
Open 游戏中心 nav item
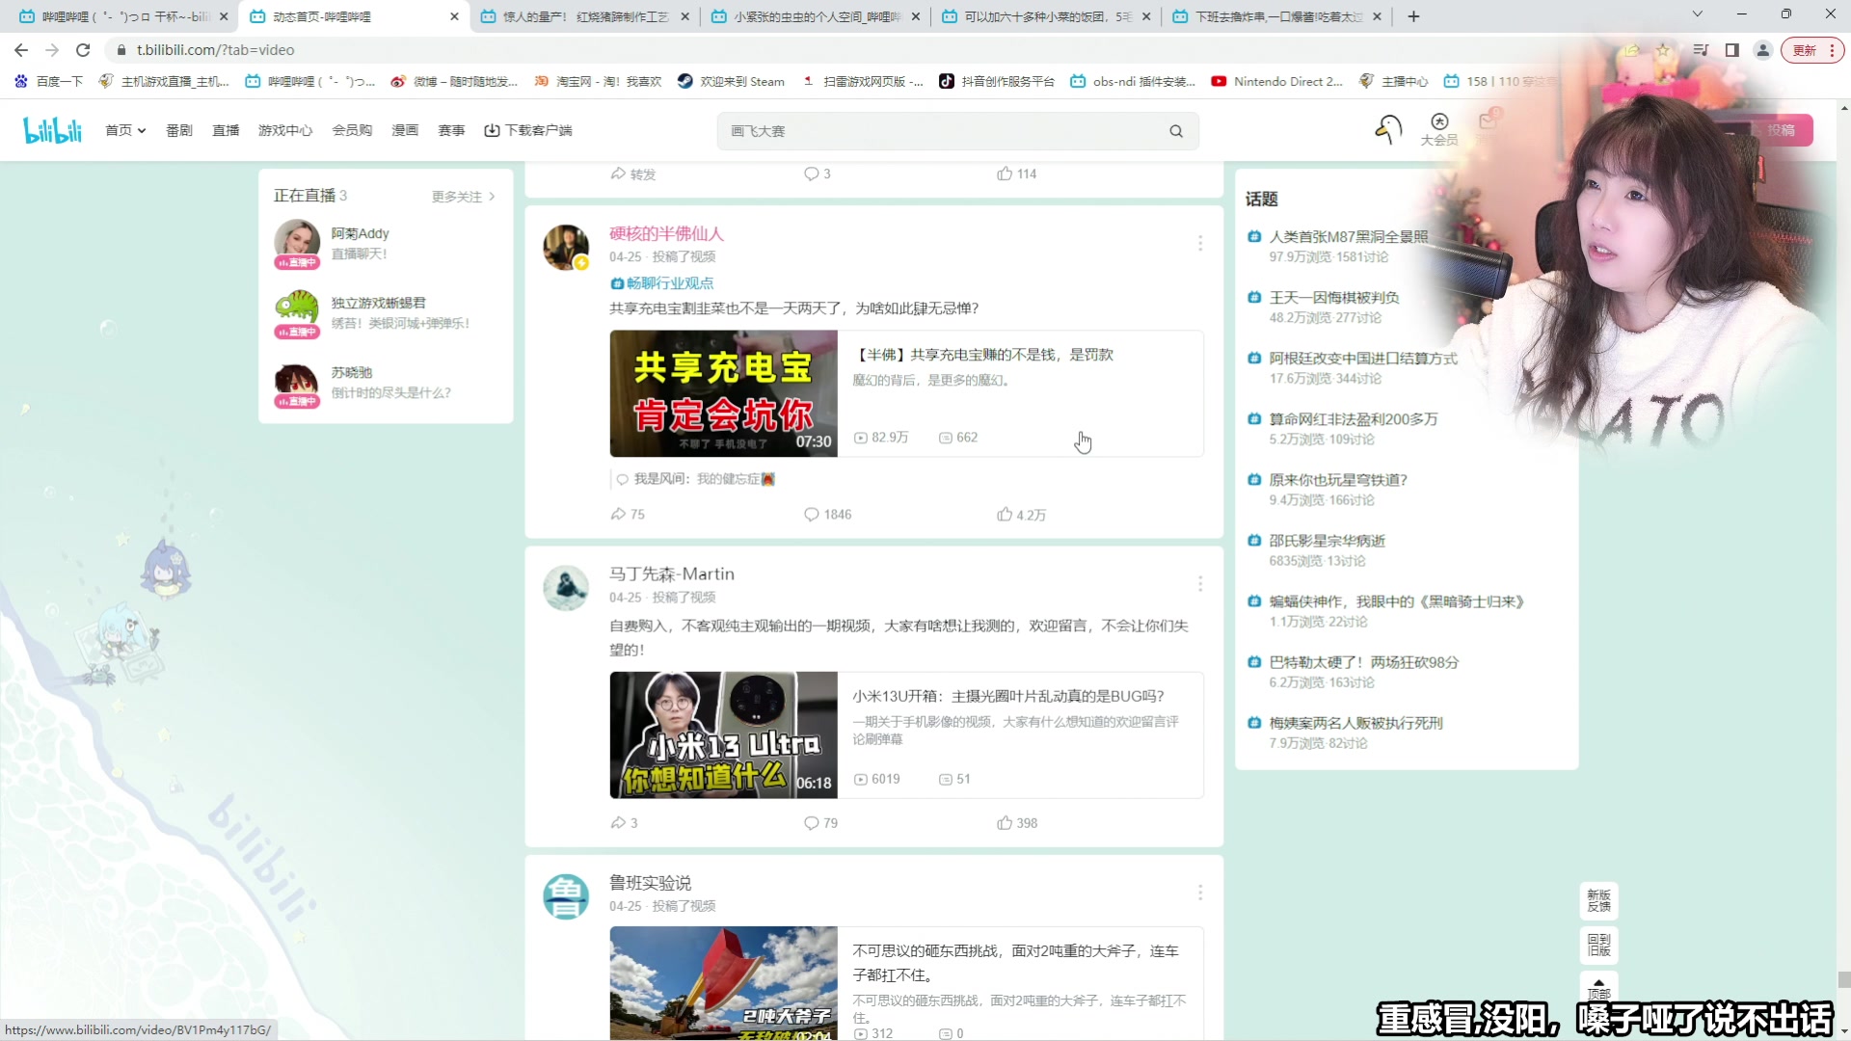click(285, 130)
